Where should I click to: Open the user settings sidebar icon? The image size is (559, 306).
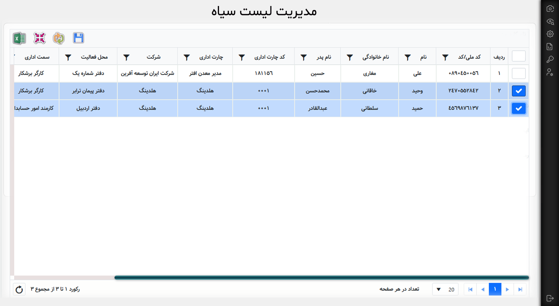coord(550,72)
